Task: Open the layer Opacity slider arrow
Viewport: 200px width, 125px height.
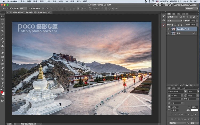Action: (x=197, y=21)
